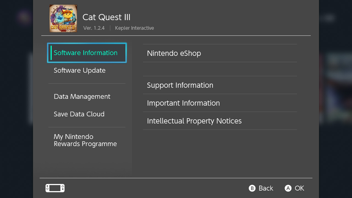Open Save Data Cloud settings

(x=87, y=114)
